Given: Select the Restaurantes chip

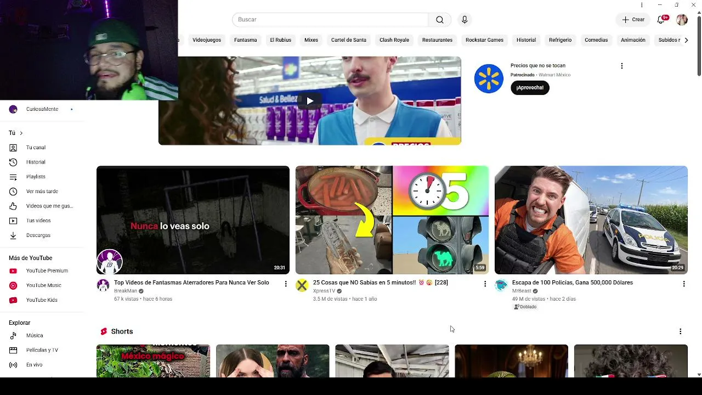Looking at the screenshot, I should coord(437,40).
